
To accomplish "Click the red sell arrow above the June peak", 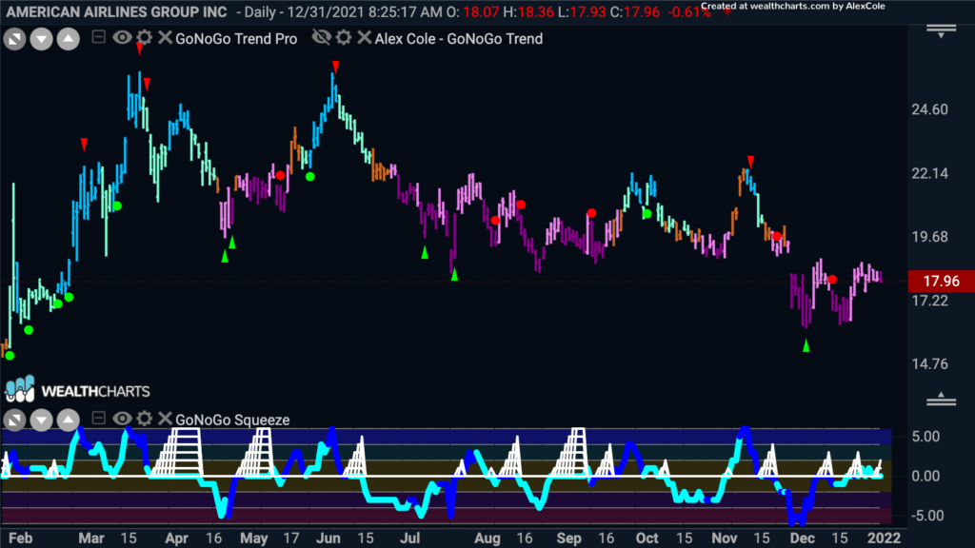I will pos(336,66).
